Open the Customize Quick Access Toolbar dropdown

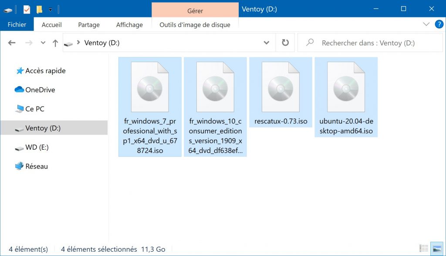51,10
